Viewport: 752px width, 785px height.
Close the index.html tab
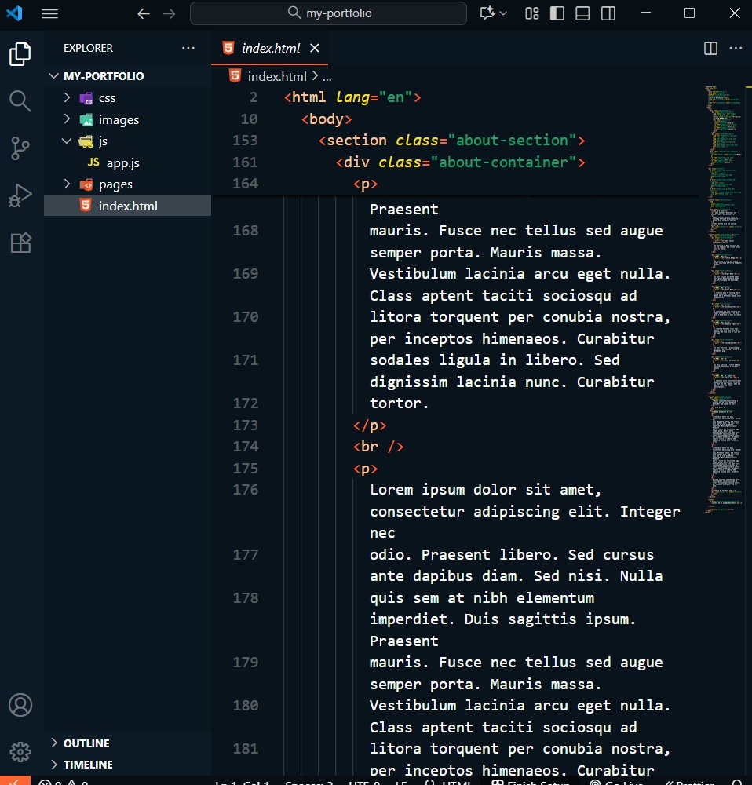315,48
